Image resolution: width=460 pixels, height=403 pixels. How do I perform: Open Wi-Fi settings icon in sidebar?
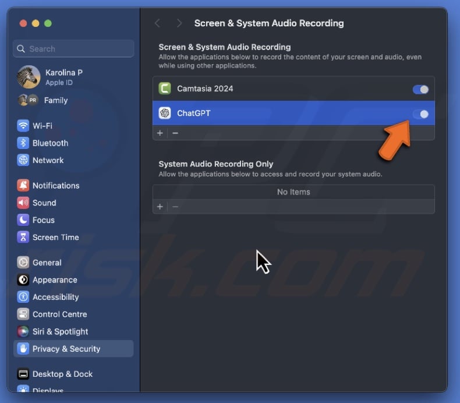click(23, 126)
